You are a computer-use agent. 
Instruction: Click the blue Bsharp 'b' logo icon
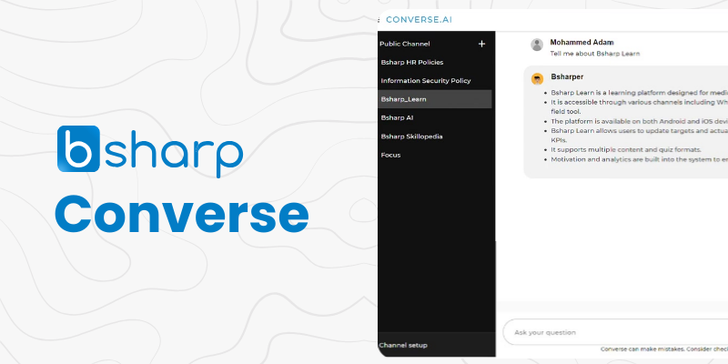coord(77,149)
